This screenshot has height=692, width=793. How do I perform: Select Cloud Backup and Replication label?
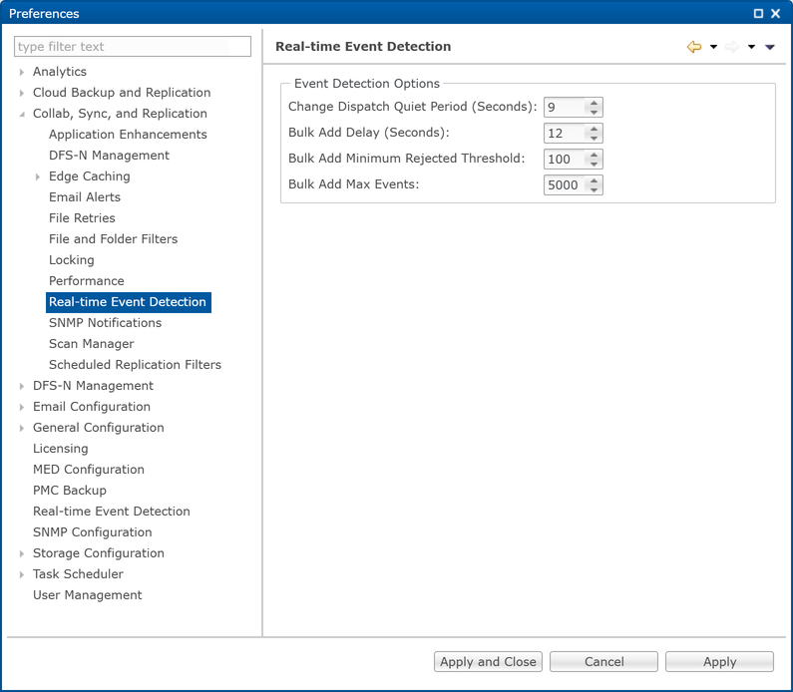(x=122, y=93)
